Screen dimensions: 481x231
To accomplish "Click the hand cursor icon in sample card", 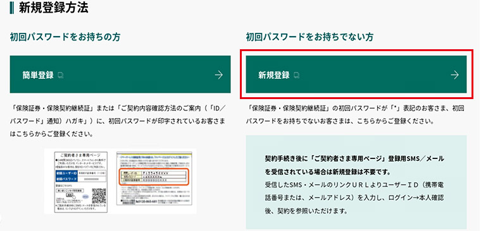I will tap(74, 197).
